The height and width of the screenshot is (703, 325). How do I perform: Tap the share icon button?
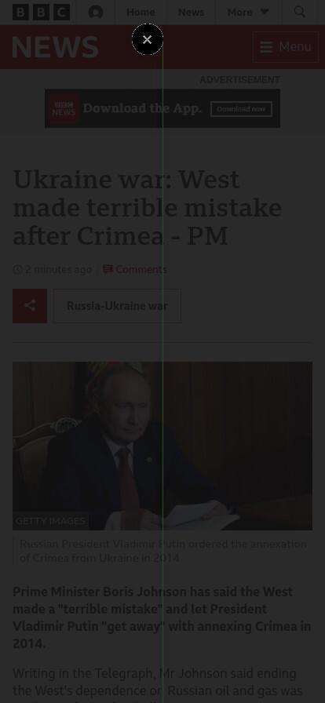30,306
